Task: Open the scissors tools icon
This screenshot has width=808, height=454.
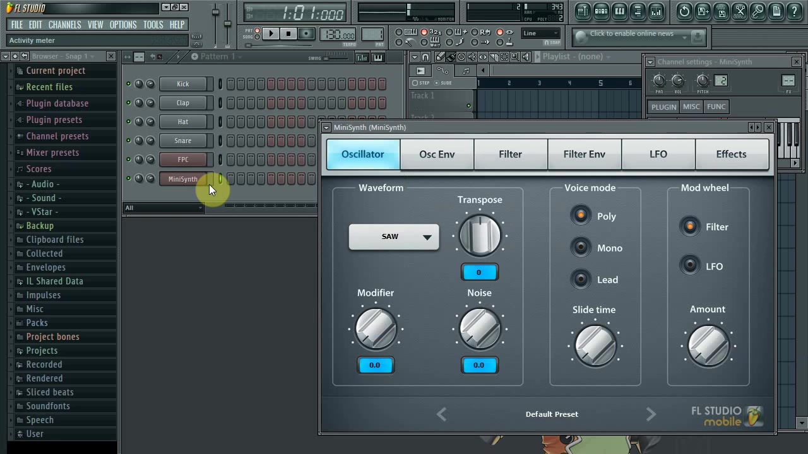Action: pyautogui.click(x=739, y=11)
